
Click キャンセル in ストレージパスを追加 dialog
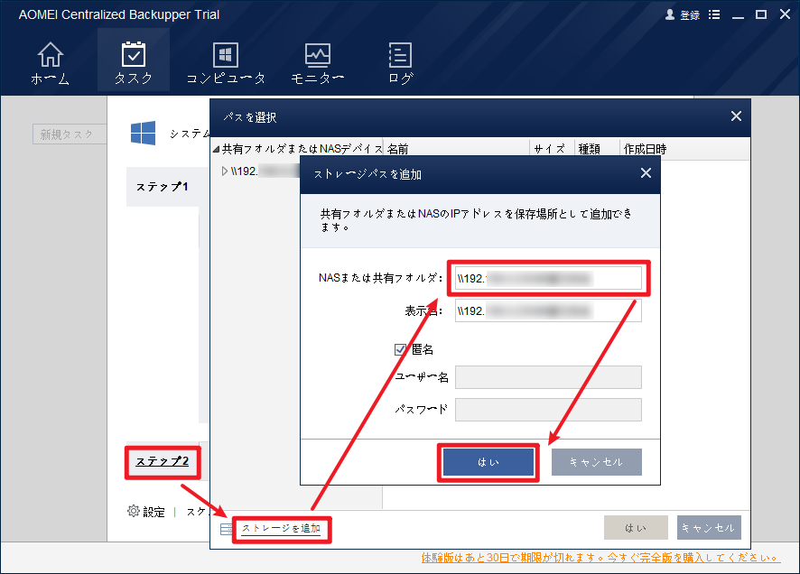pyautogui.click(x=597, y=462)
